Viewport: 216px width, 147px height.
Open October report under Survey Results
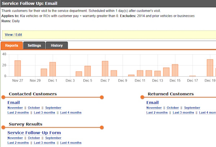tap(34, 138)
